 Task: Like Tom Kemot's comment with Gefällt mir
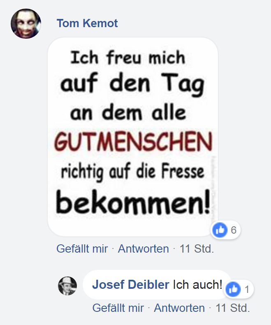(x=82, y=248)
